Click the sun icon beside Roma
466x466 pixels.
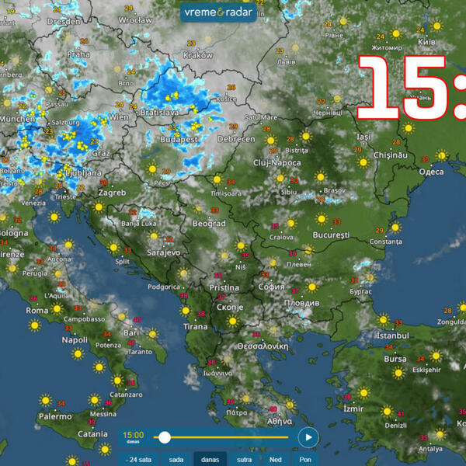tap(56, 308)
